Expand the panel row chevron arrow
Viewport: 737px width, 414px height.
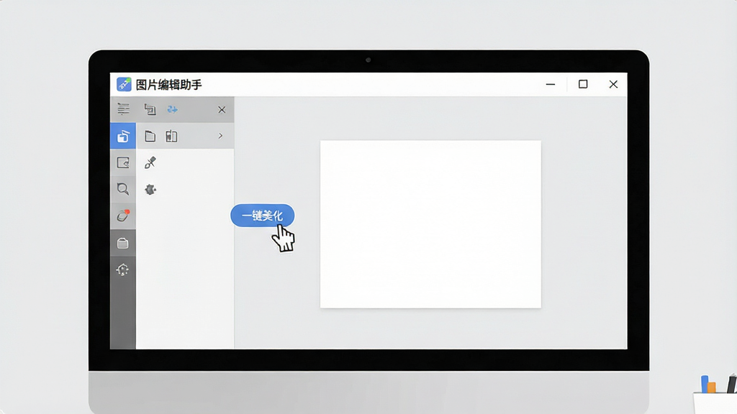click(x=220, y=136)
